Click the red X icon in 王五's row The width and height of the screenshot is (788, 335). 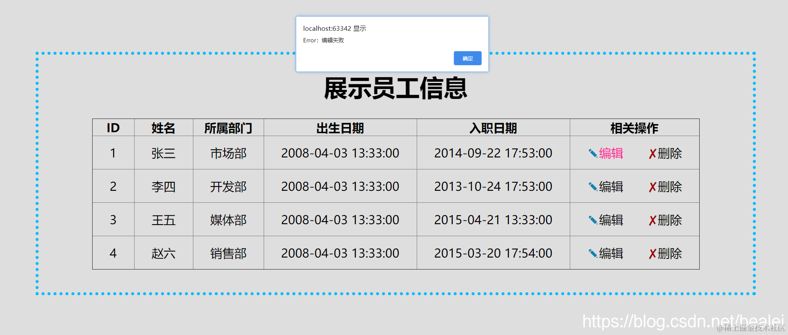pyautogui.click(x=653, y=220)
